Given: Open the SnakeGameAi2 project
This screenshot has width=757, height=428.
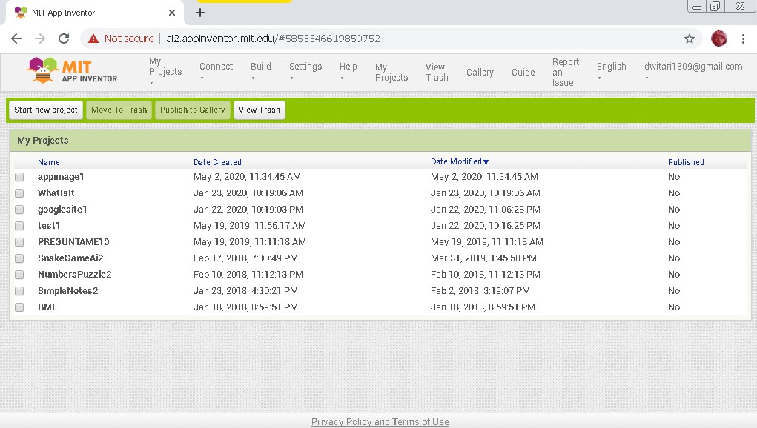Looking at the screenshot, I should (70, 258).
